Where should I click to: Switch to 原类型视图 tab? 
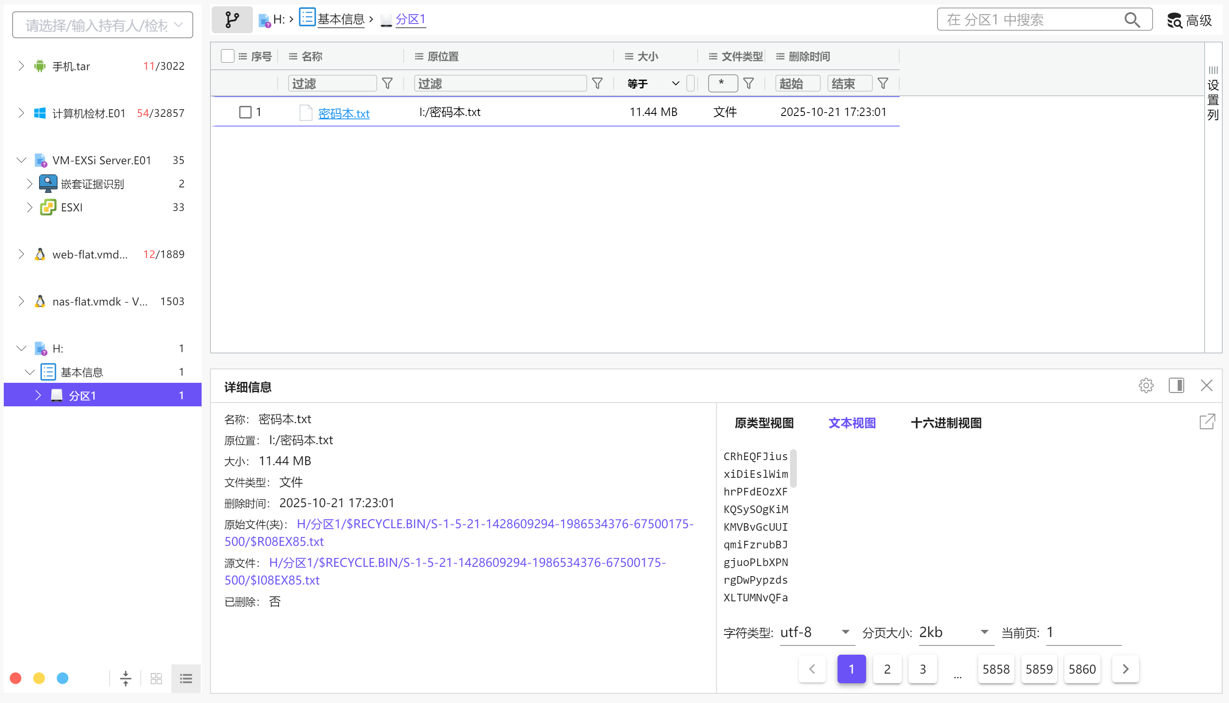(x=764, y=423)
